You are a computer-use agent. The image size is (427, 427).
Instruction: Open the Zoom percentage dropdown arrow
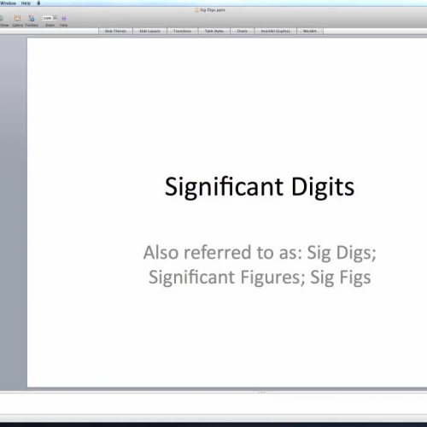pyautogui.click(x=55, y=18)
